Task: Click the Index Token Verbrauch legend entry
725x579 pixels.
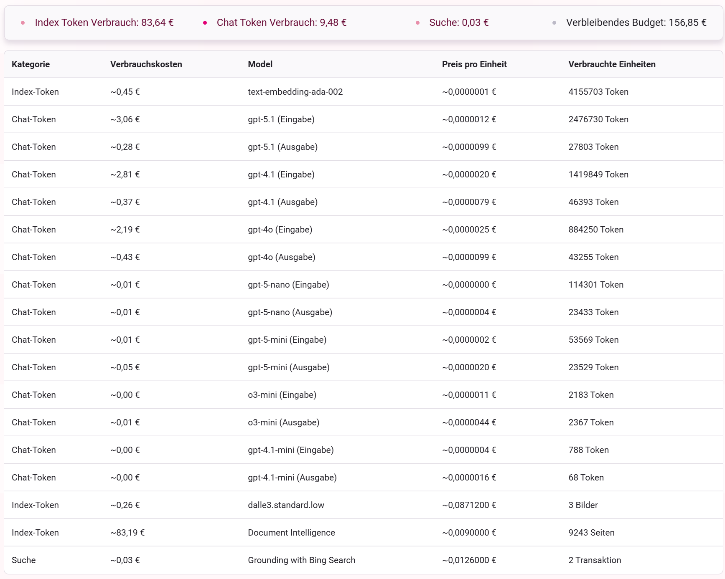Action: click(x=104, y=23)
